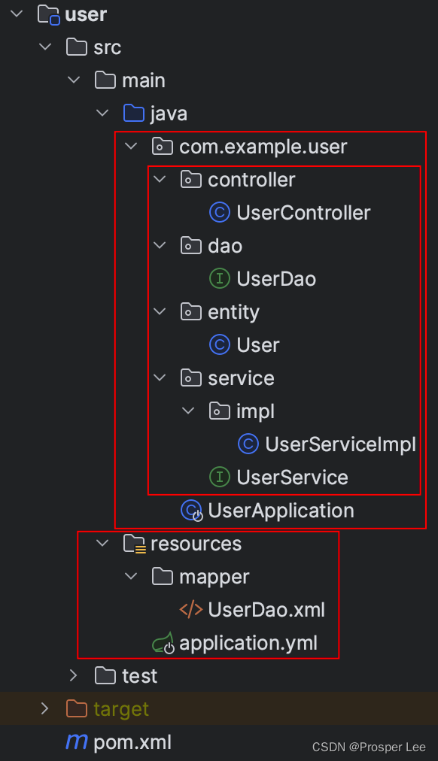Collapse the dao package
This screenshot has width=438, height=761.
click(160, 244)
